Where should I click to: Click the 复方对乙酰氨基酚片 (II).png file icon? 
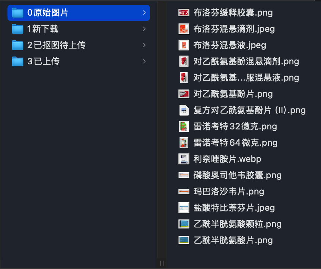click(184, 110)
